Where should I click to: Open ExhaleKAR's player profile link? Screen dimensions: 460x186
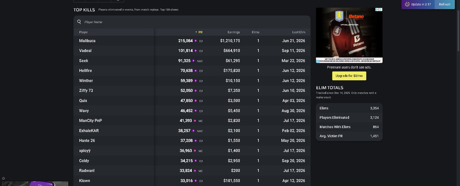89,131
